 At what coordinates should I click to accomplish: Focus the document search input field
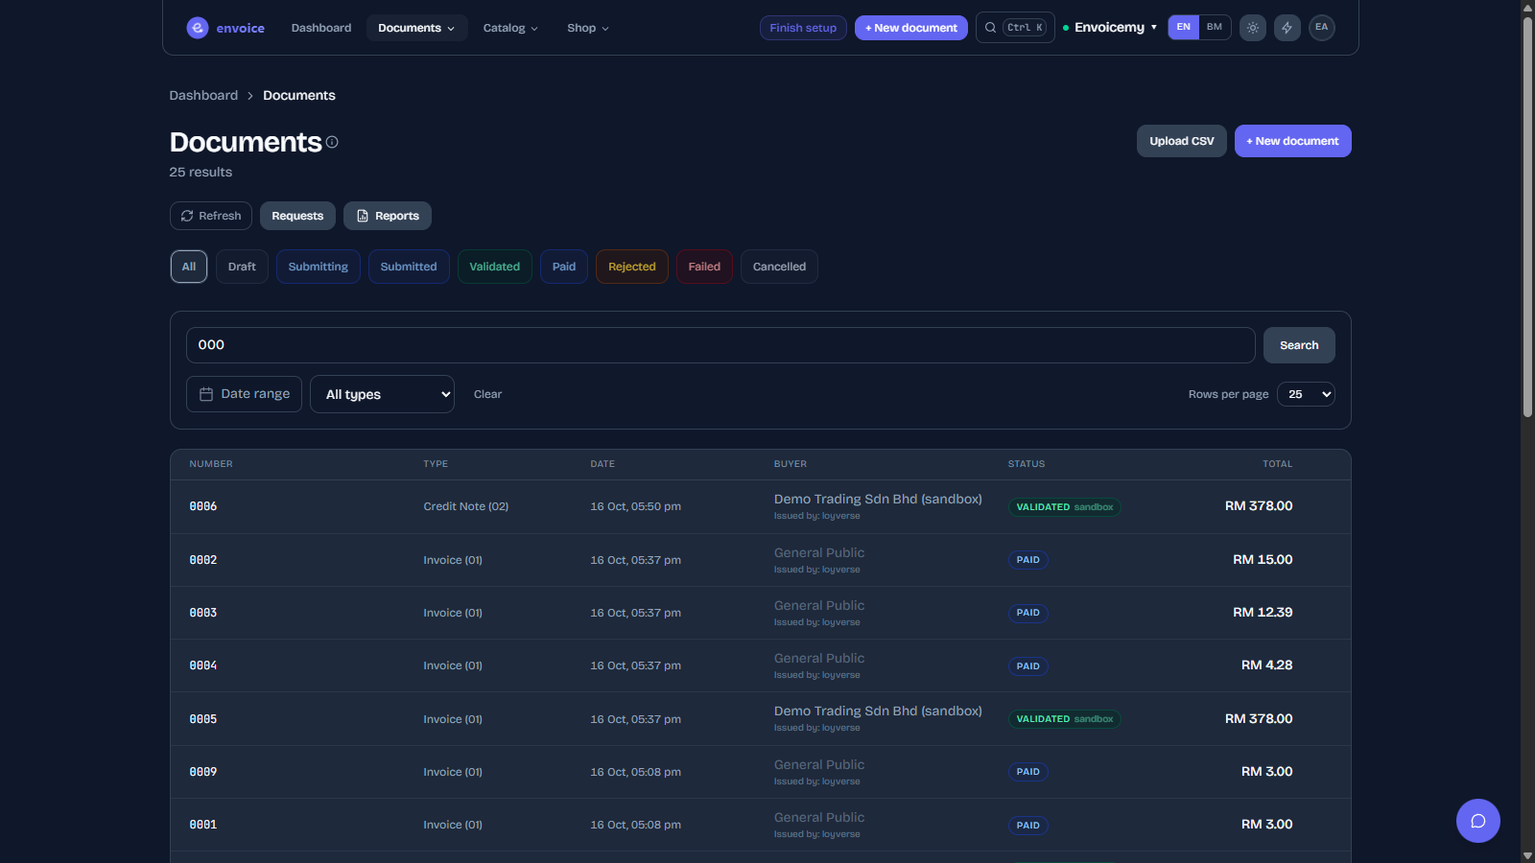click(720, 345)
